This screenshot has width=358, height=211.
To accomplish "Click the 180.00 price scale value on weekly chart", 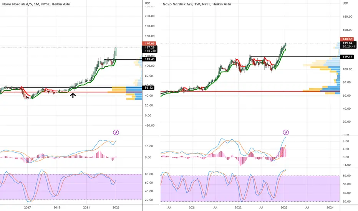I will click(x=348, y=16).
